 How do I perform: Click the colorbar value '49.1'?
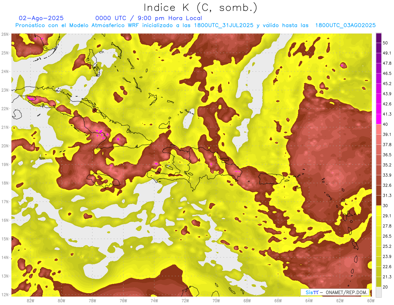point(387,53)
